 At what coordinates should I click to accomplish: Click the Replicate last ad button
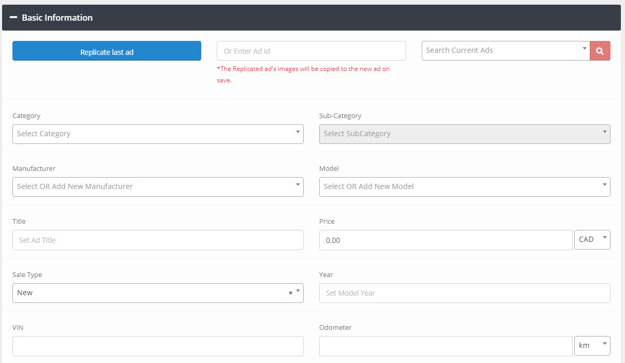point(107,51)
